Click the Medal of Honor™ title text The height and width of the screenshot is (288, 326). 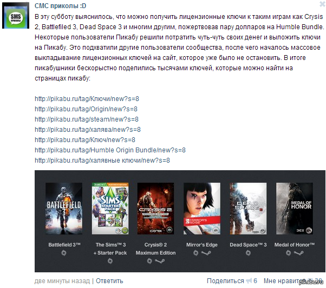coord(295,245)
